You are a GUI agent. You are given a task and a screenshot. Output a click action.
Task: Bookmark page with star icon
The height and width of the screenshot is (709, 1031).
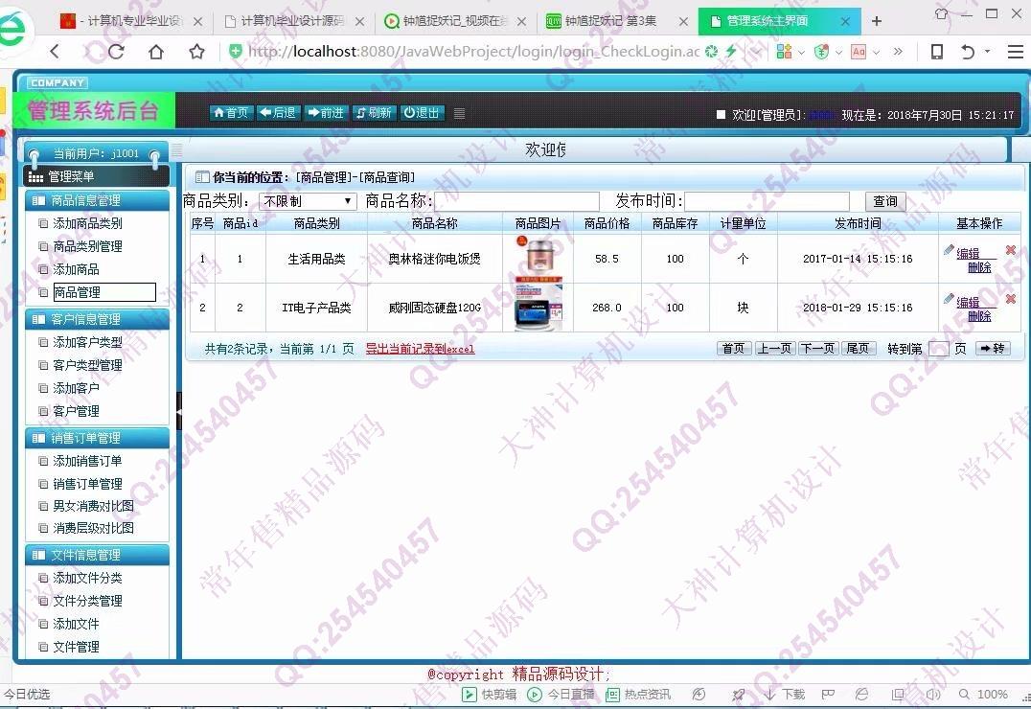pyautogui.click(x=195, y=52)
